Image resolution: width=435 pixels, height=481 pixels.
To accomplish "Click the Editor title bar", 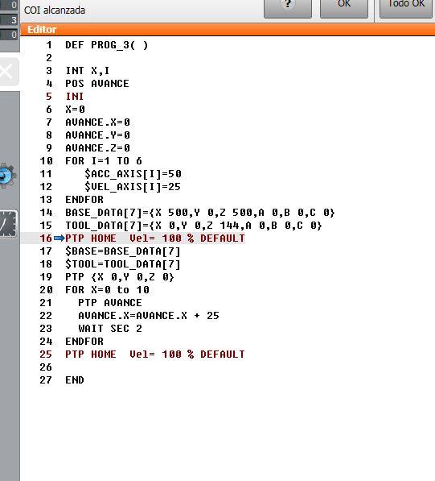I will click(x=228, y=30).
